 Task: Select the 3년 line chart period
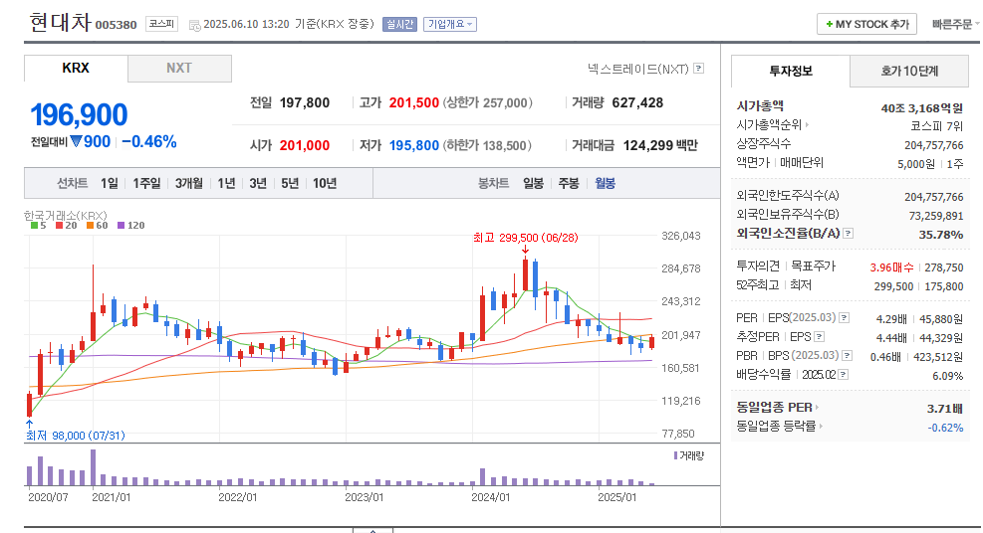coord(258,183)
